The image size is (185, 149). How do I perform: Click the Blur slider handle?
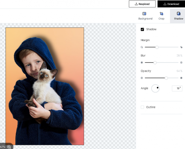pos(155,63)
